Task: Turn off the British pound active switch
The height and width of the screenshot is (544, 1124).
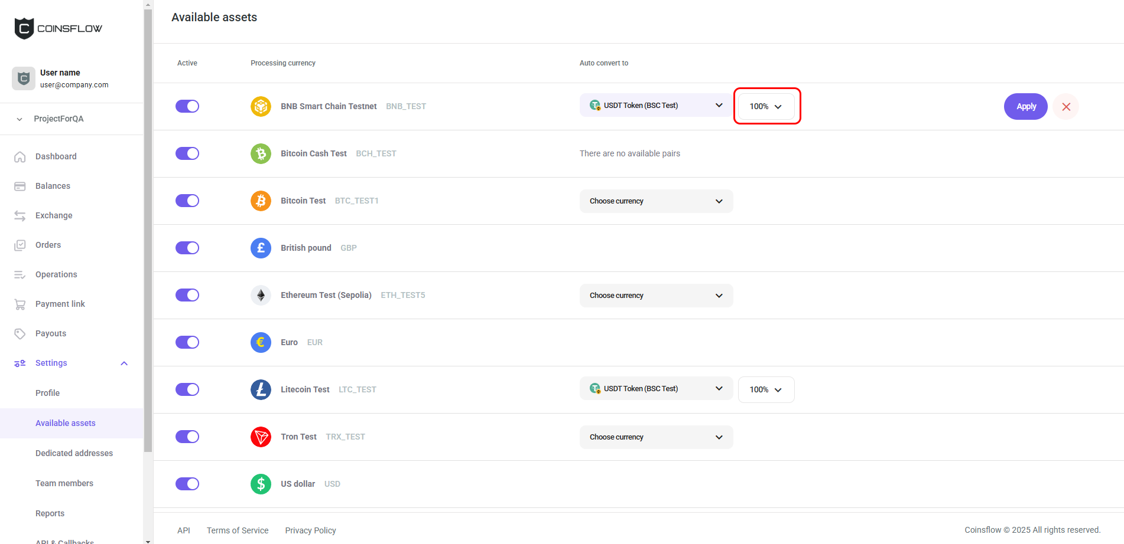Action: tap(187, 248)
